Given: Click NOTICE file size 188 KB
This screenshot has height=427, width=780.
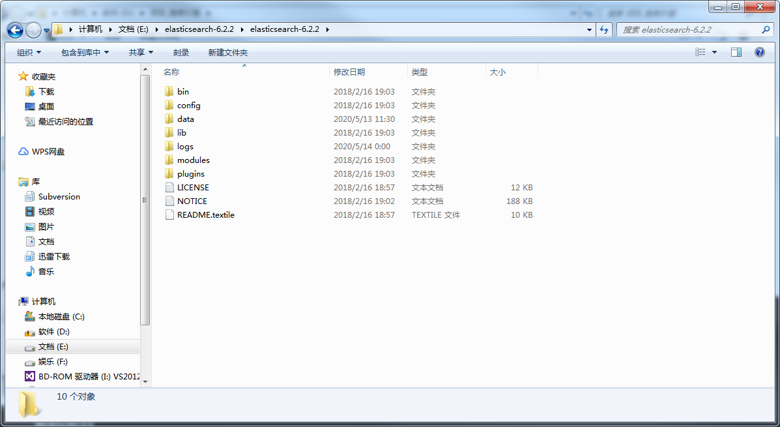Looking at the screenshot, I should (519, 201).
